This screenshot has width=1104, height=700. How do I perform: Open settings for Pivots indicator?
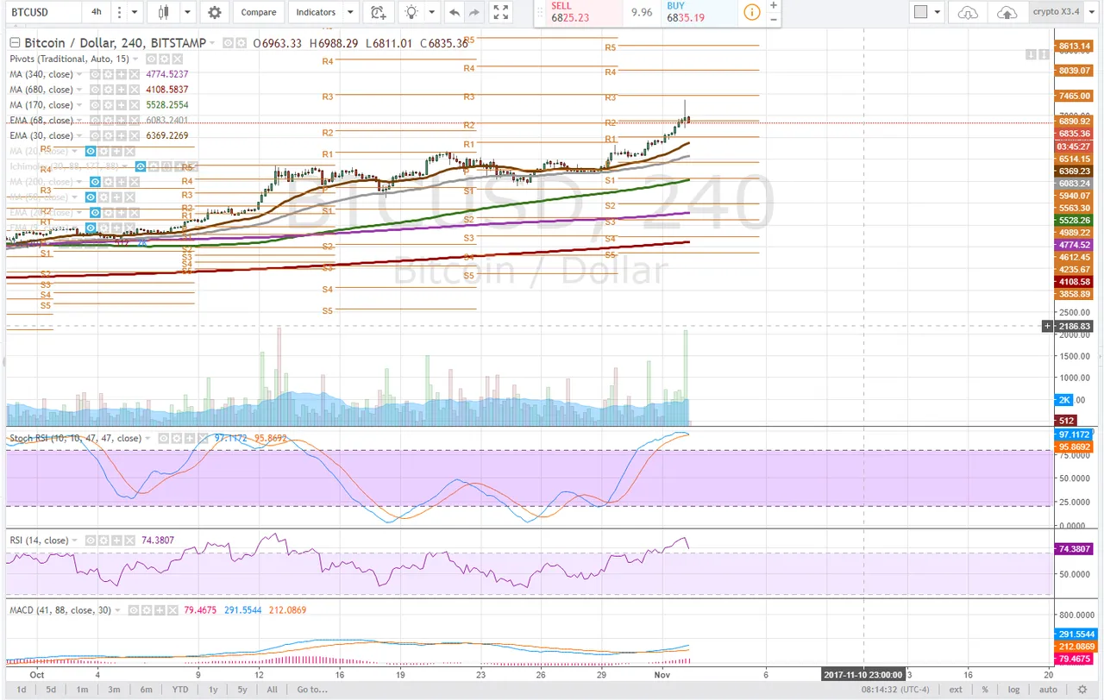coord(164,59)
